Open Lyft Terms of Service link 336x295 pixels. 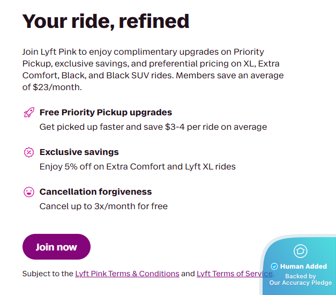(x=234, y=274)
